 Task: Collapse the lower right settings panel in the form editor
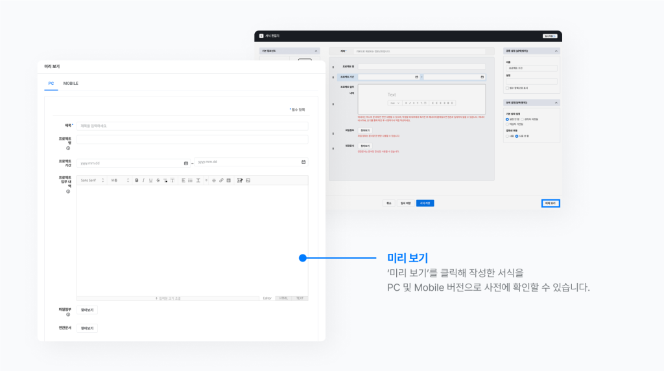(x=556, y=103)
